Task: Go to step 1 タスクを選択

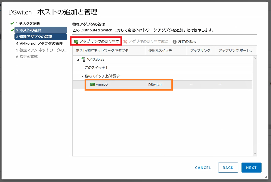Action: coord(28,23)
